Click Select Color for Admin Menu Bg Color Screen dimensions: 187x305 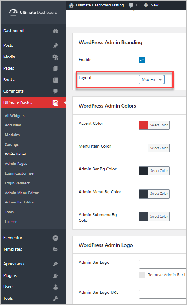pyautogui.click(x=159, y=194)
